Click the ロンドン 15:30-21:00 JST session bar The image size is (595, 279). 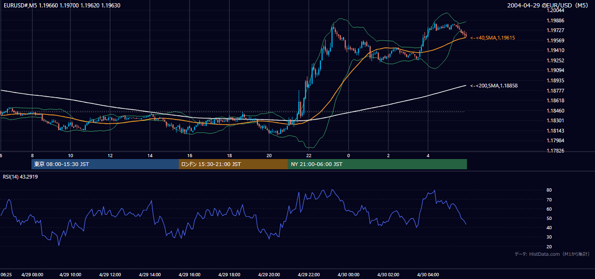233,164
